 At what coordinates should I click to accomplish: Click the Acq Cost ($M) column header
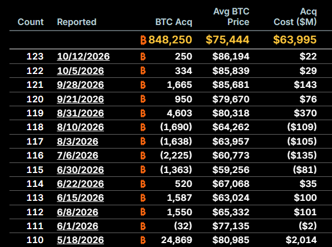coord(295,17)
